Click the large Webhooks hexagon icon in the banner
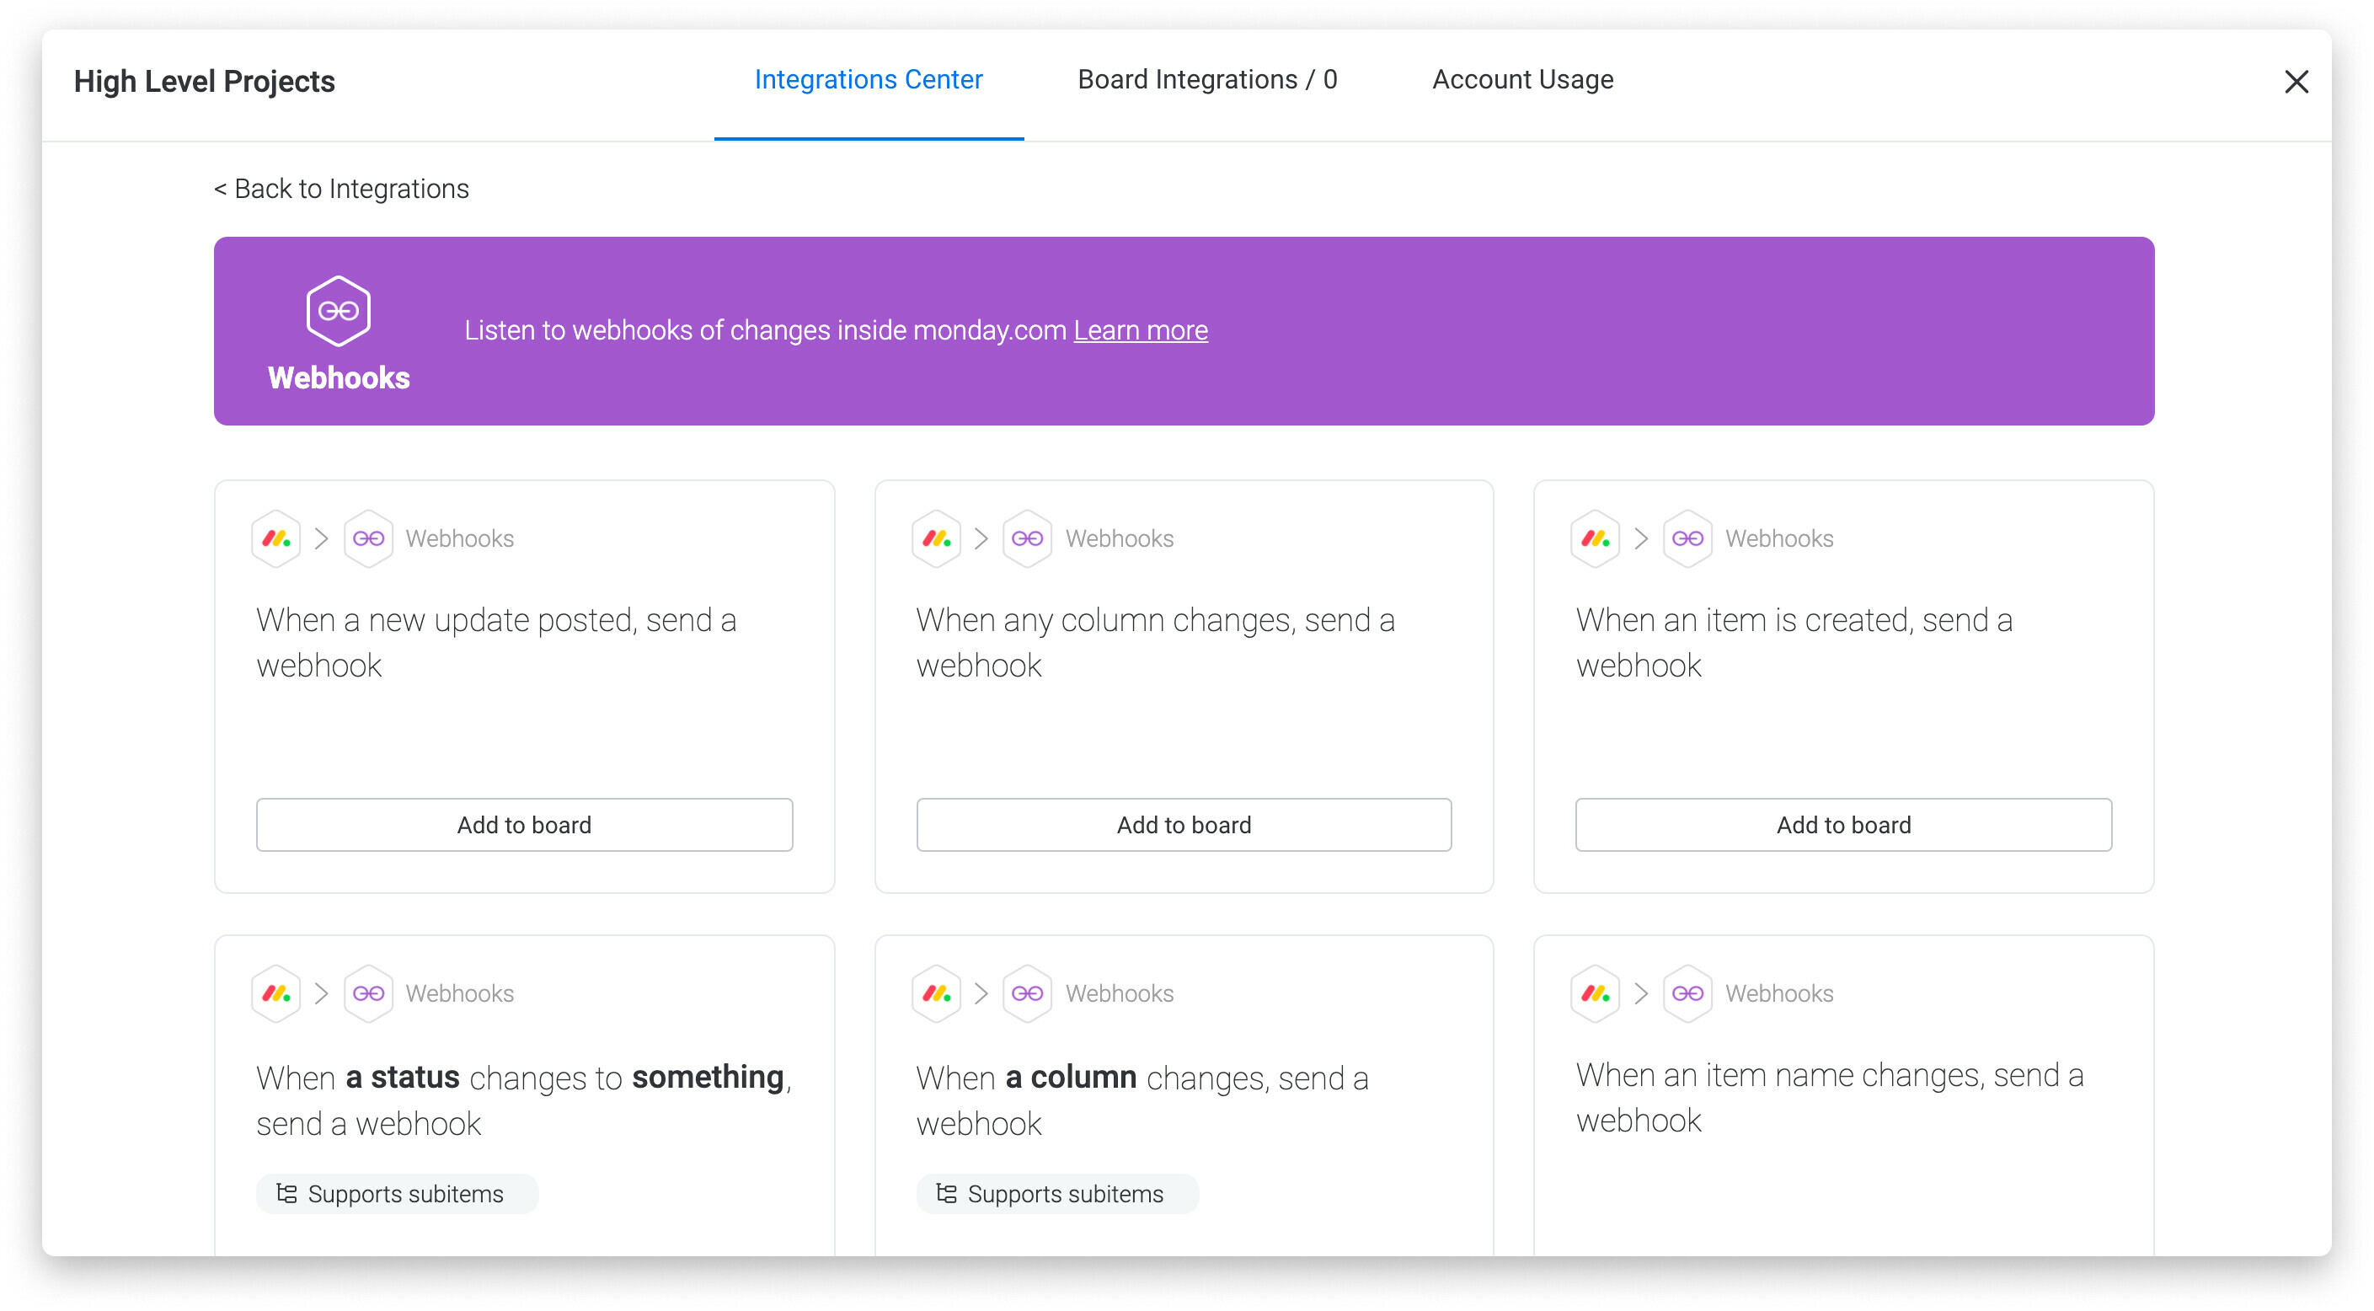This screenshot has width=2374, height=1311. click(x=338, y=311)
